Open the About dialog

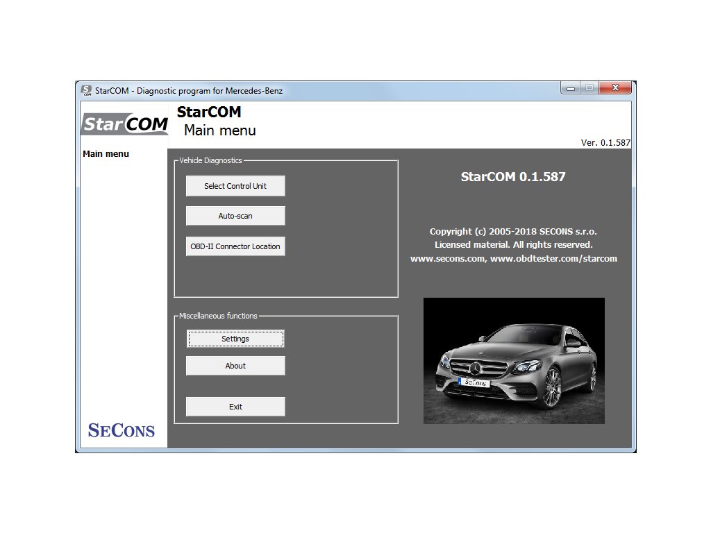click(235, 366)
